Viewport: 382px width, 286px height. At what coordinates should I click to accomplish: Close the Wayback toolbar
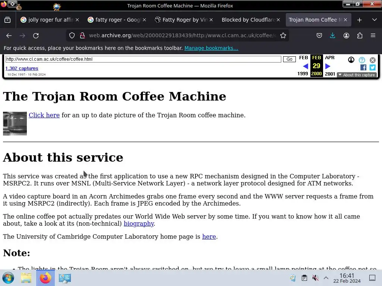point(373,60)
